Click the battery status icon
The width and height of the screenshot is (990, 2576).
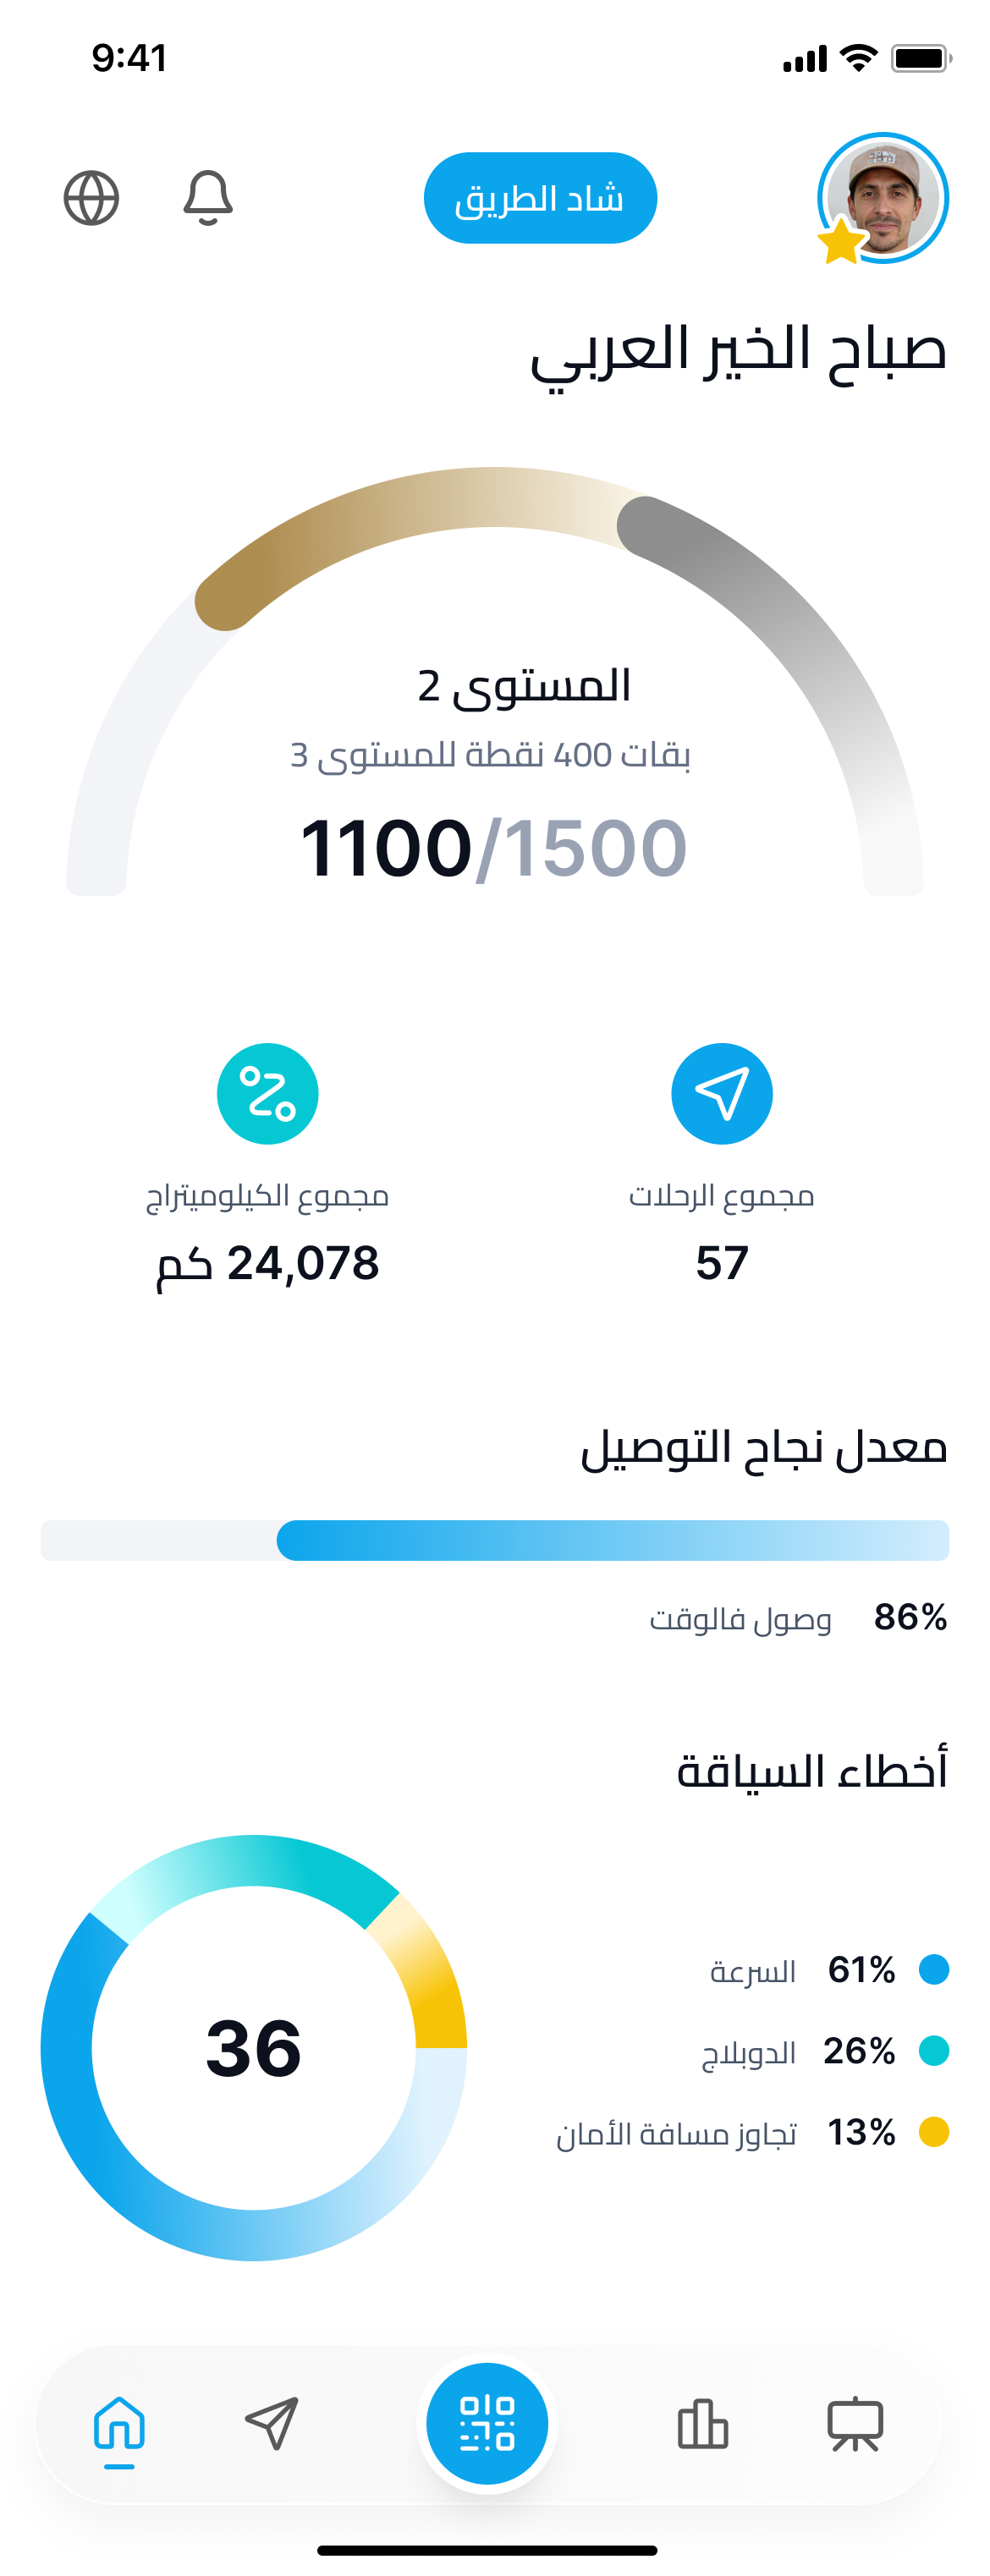pos(921,58)
